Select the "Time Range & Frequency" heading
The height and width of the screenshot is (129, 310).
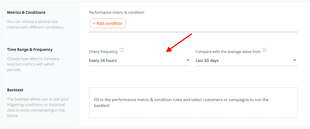coord(30,50)
